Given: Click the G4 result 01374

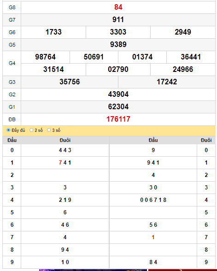Looking at the screenshot, I should (142, 57).
